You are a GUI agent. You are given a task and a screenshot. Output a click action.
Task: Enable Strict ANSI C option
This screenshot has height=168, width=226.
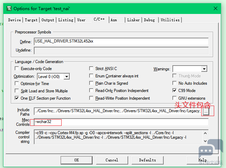pos(91,68)
